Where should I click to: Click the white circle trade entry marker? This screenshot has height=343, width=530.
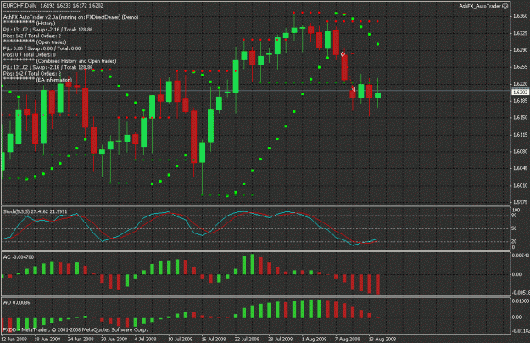pos(343,54)
